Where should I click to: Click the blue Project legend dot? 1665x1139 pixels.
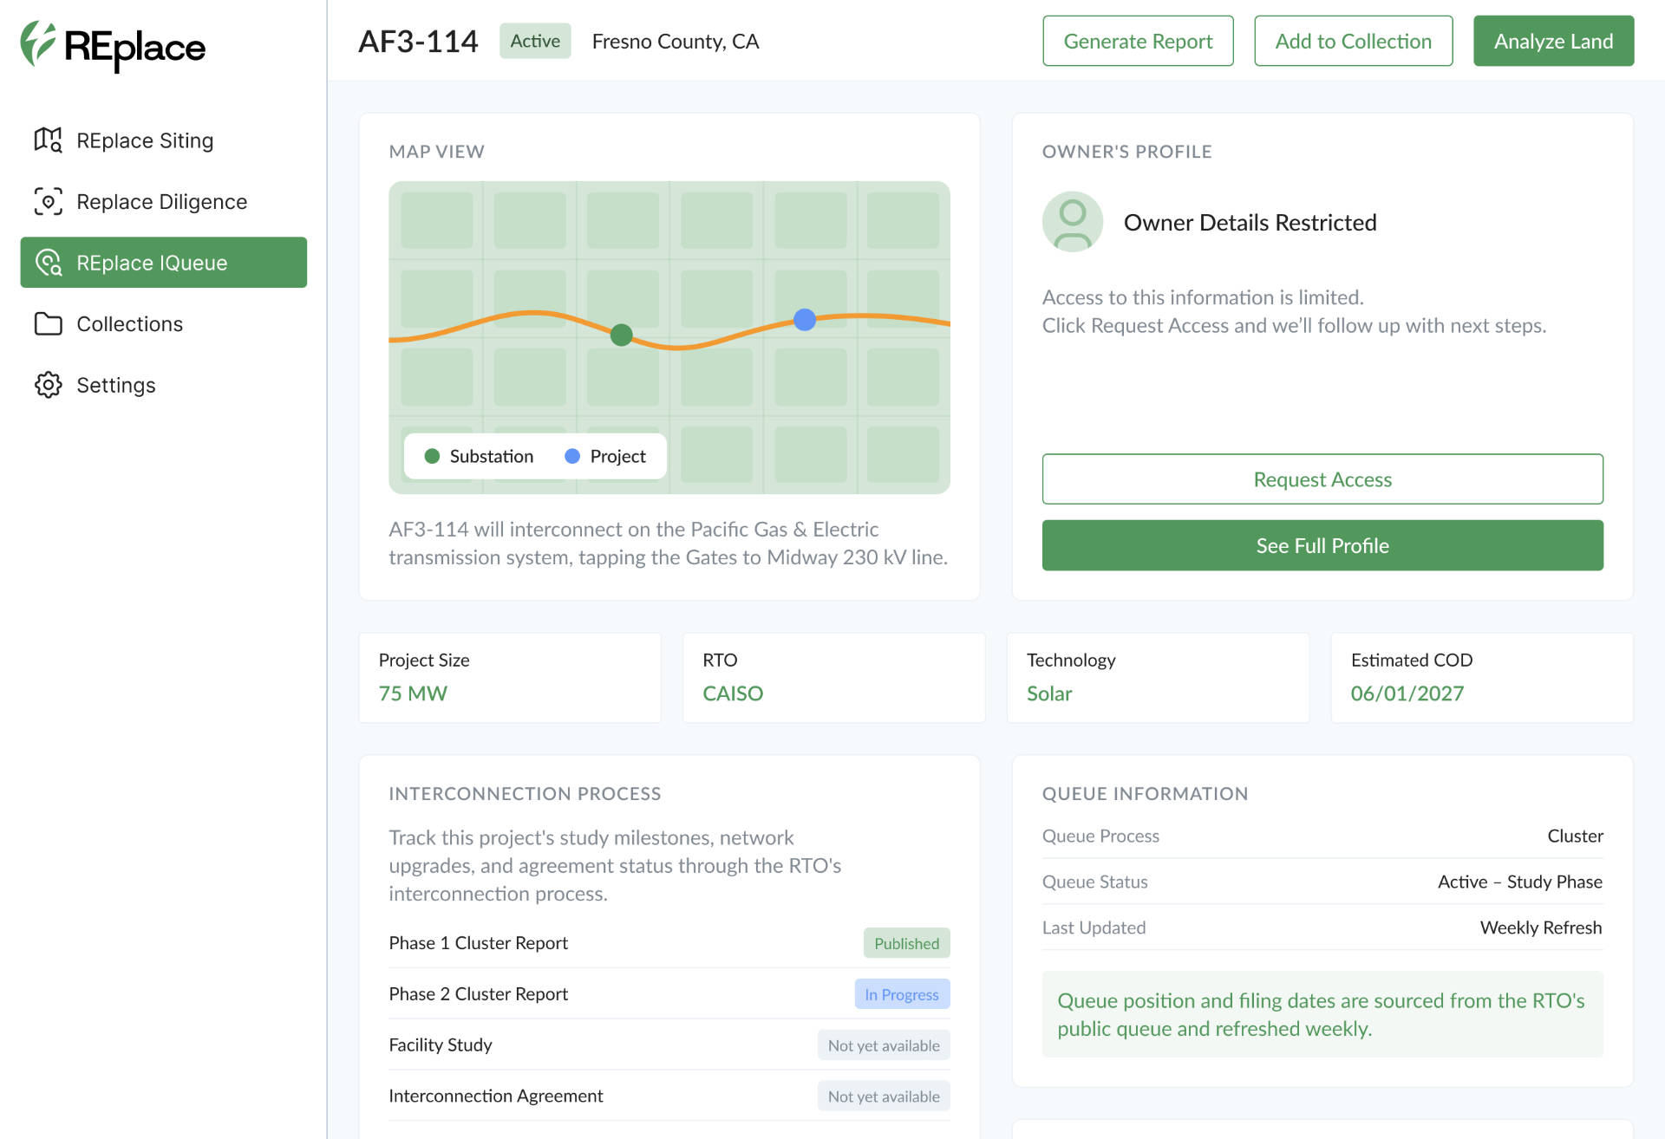572,456
